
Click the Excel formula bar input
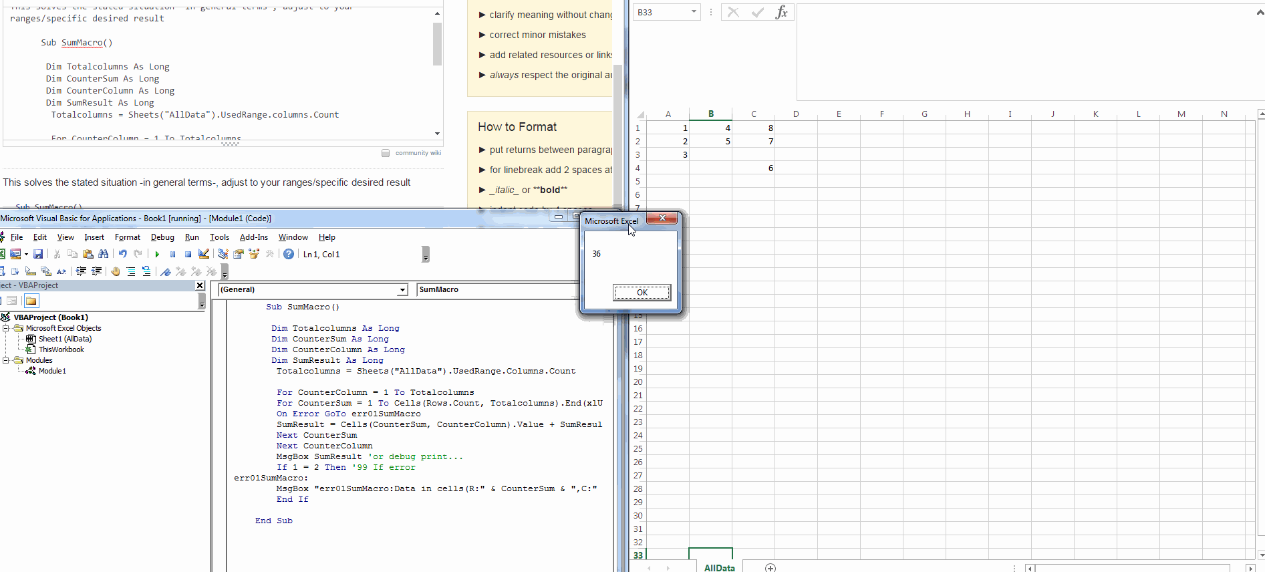pos(1026,51)
